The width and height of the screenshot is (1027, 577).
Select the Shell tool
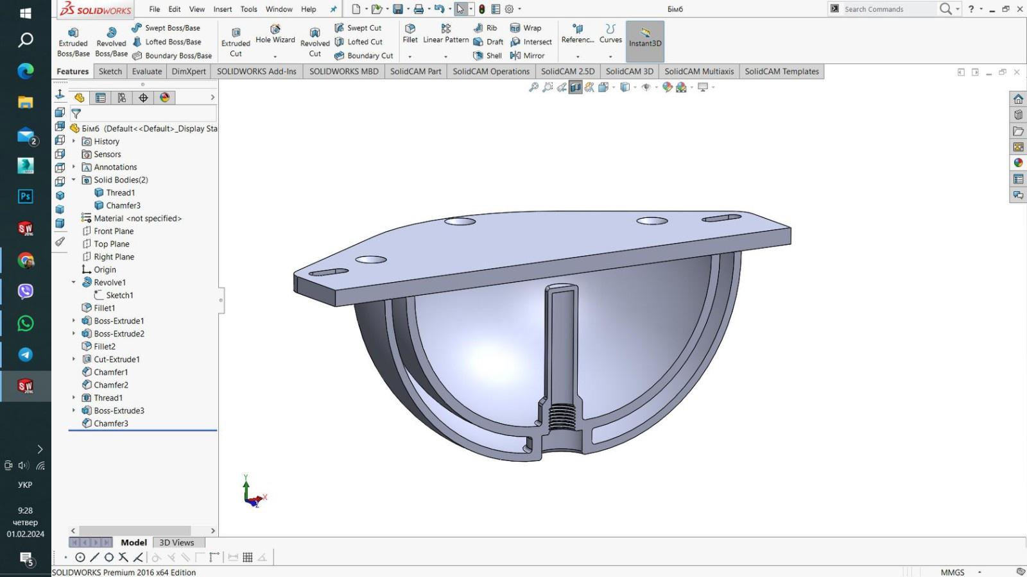click(x=487, y=56)
